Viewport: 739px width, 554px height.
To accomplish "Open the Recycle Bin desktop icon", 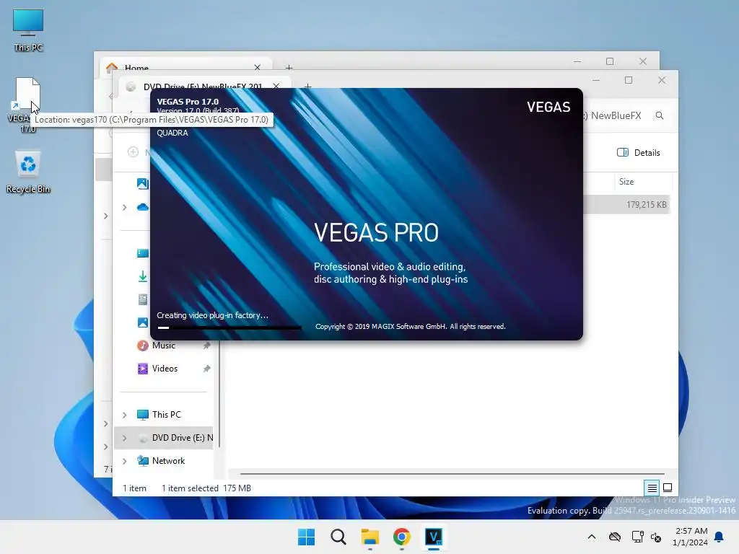I will click(28, 172).
